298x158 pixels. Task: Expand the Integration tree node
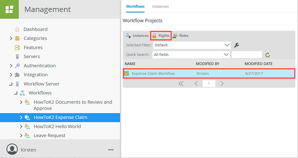(11, 75)
